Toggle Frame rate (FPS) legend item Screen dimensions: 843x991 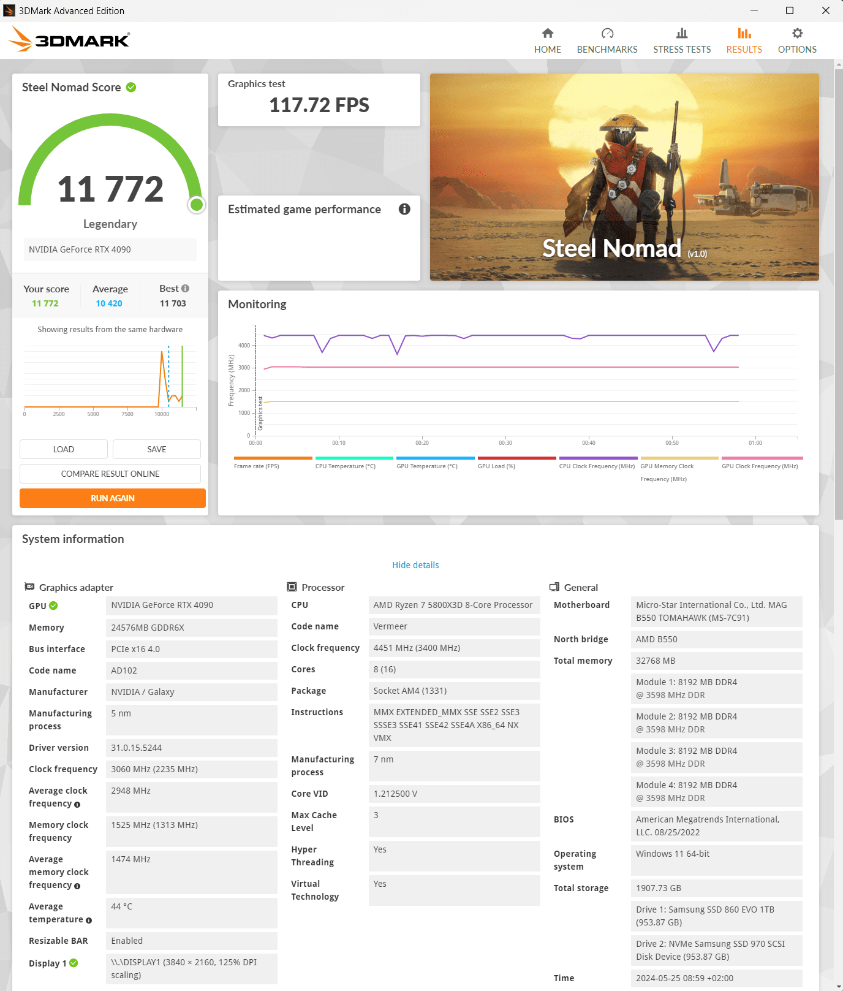(273, 463)
